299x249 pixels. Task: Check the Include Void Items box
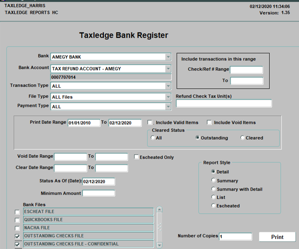(209, 122)
